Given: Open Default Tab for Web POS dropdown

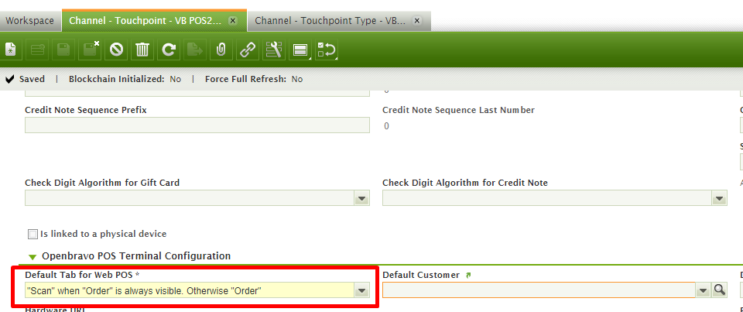Looking at the screenshot, I should tap(362, 290).
